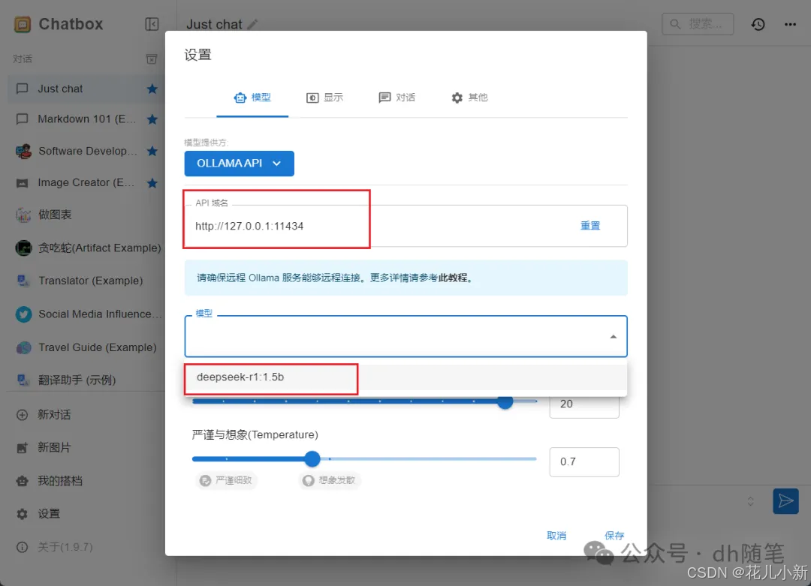Screen dimensions: 811x586
Task: Click the 贪吃蛇 snake game icon
Action: coord(23,248)
